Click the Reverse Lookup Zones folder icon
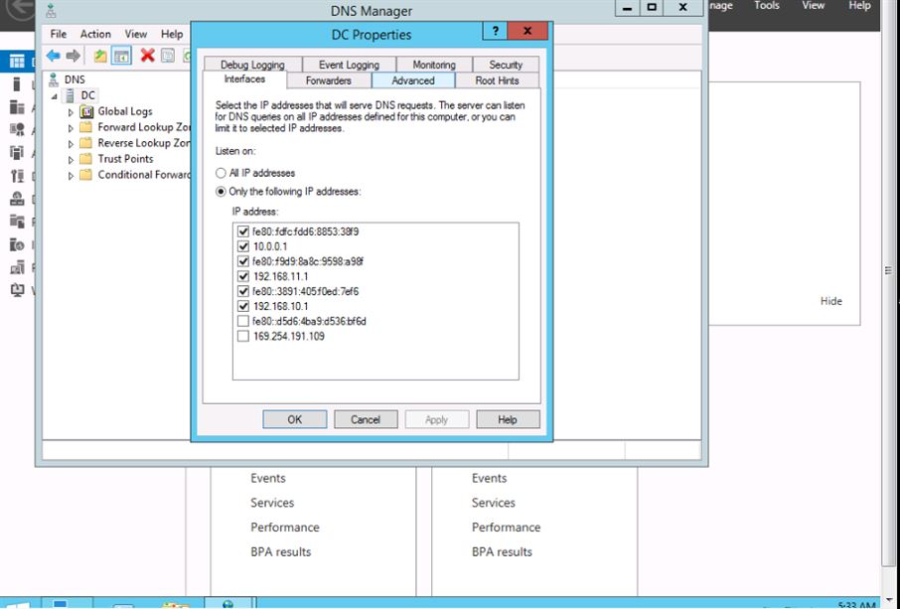This screenshot has width=900, height=609. tap(86, 143)
